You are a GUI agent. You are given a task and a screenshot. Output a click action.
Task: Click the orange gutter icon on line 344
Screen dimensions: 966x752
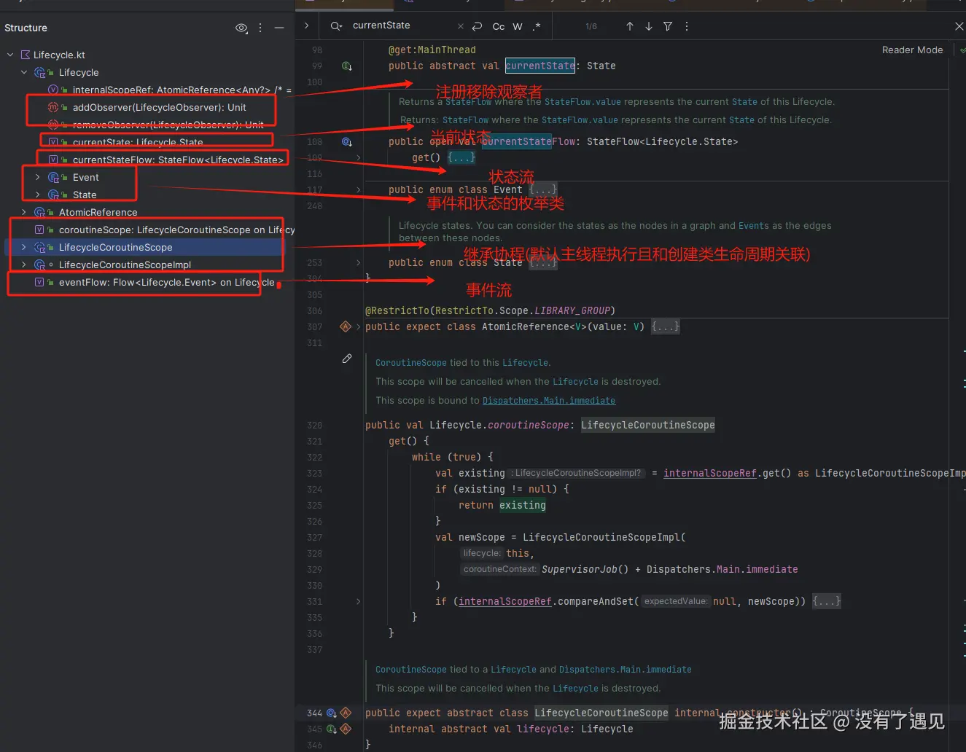click(x=346, y=713)
